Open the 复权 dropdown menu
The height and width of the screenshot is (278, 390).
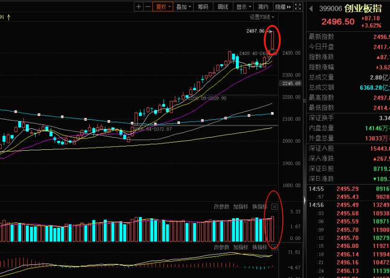(x=163, y=7)
